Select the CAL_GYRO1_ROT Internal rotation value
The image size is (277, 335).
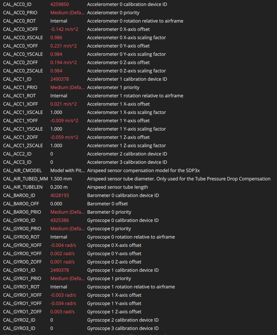[x=59, y=287]
